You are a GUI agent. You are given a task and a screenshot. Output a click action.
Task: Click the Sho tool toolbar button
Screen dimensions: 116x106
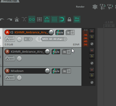[x=77, y=19]
